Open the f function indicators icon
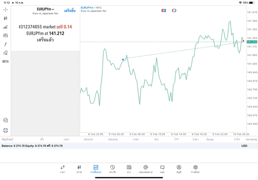The image size is (258, 180). tap(5, 44)
